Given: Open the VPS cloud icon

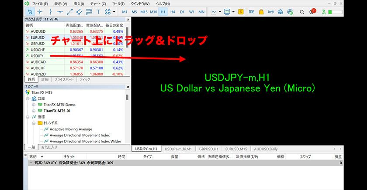Looking at the screenshot, I should [x=280, y=12].
